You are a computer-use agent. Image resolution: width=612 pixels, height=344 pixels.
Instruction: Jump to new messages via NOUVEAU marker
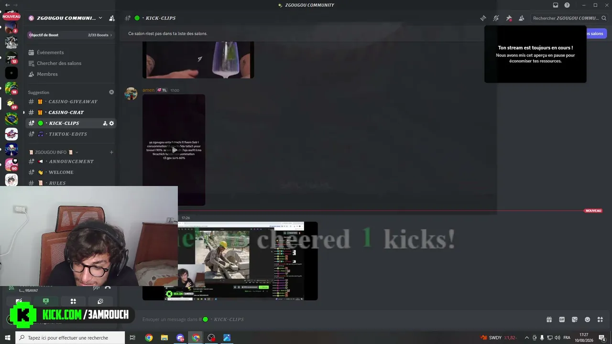(x=593, y=211)
